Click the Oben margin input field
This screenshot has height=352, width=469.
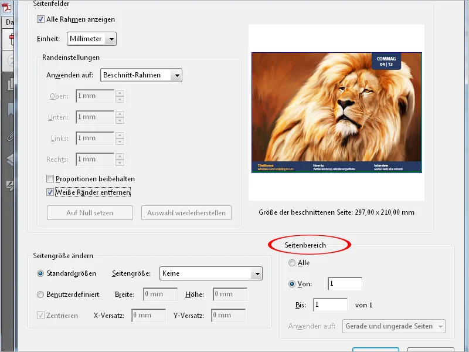pyautogui.click(x=95, y=96)
